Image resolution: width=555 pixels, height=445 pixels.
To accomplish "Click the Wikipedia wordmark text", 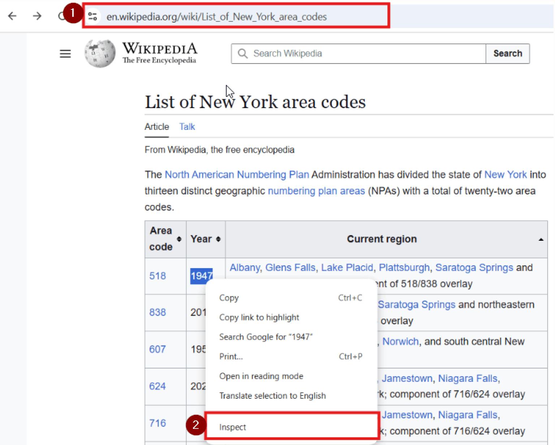I will click(160, 48).
